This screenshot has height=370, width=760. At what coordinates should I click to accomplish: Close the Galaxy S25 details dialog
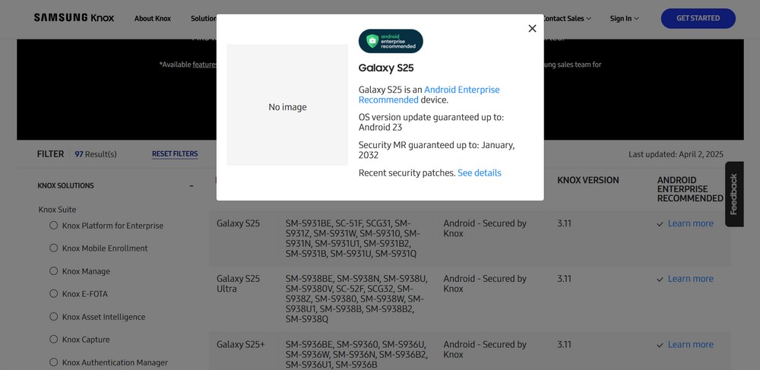pos(532,29)
